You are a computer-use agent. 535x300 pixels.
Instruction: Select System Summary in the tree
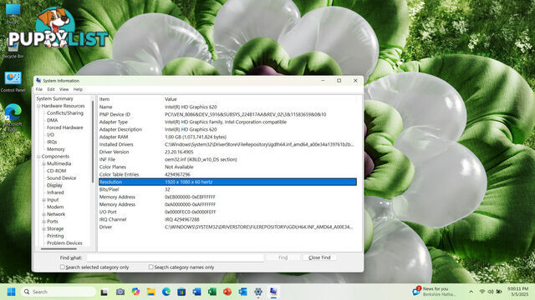(x=54, y=98)
